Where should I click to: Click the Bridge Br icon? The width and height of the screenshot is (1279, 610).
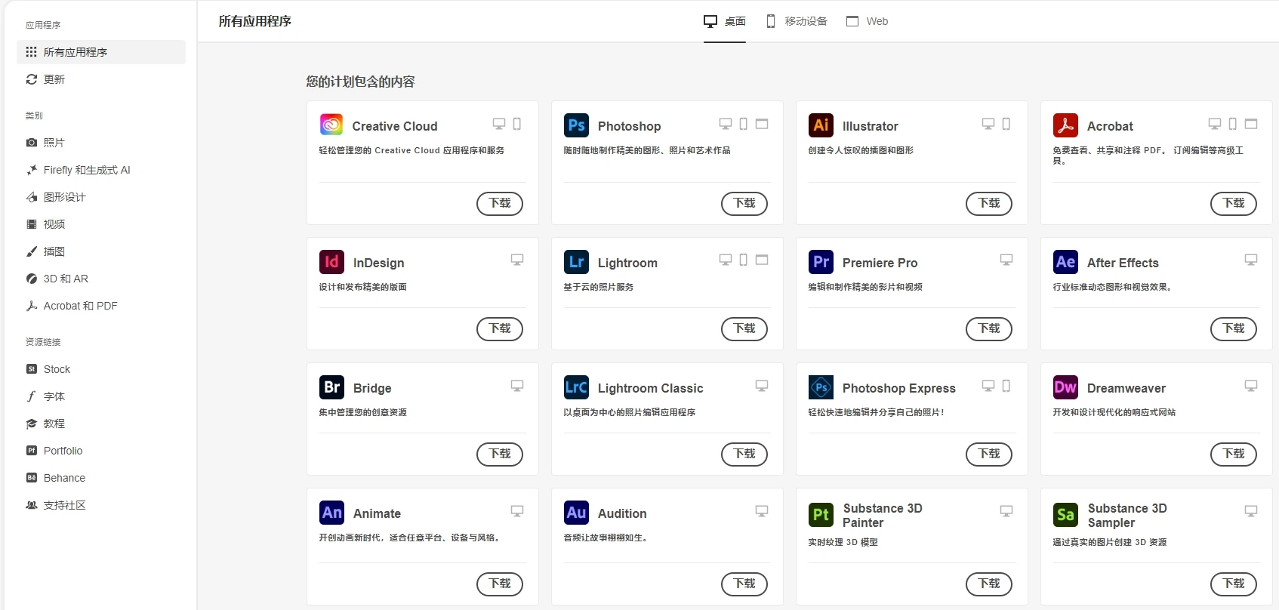click(x=331, y=387)
